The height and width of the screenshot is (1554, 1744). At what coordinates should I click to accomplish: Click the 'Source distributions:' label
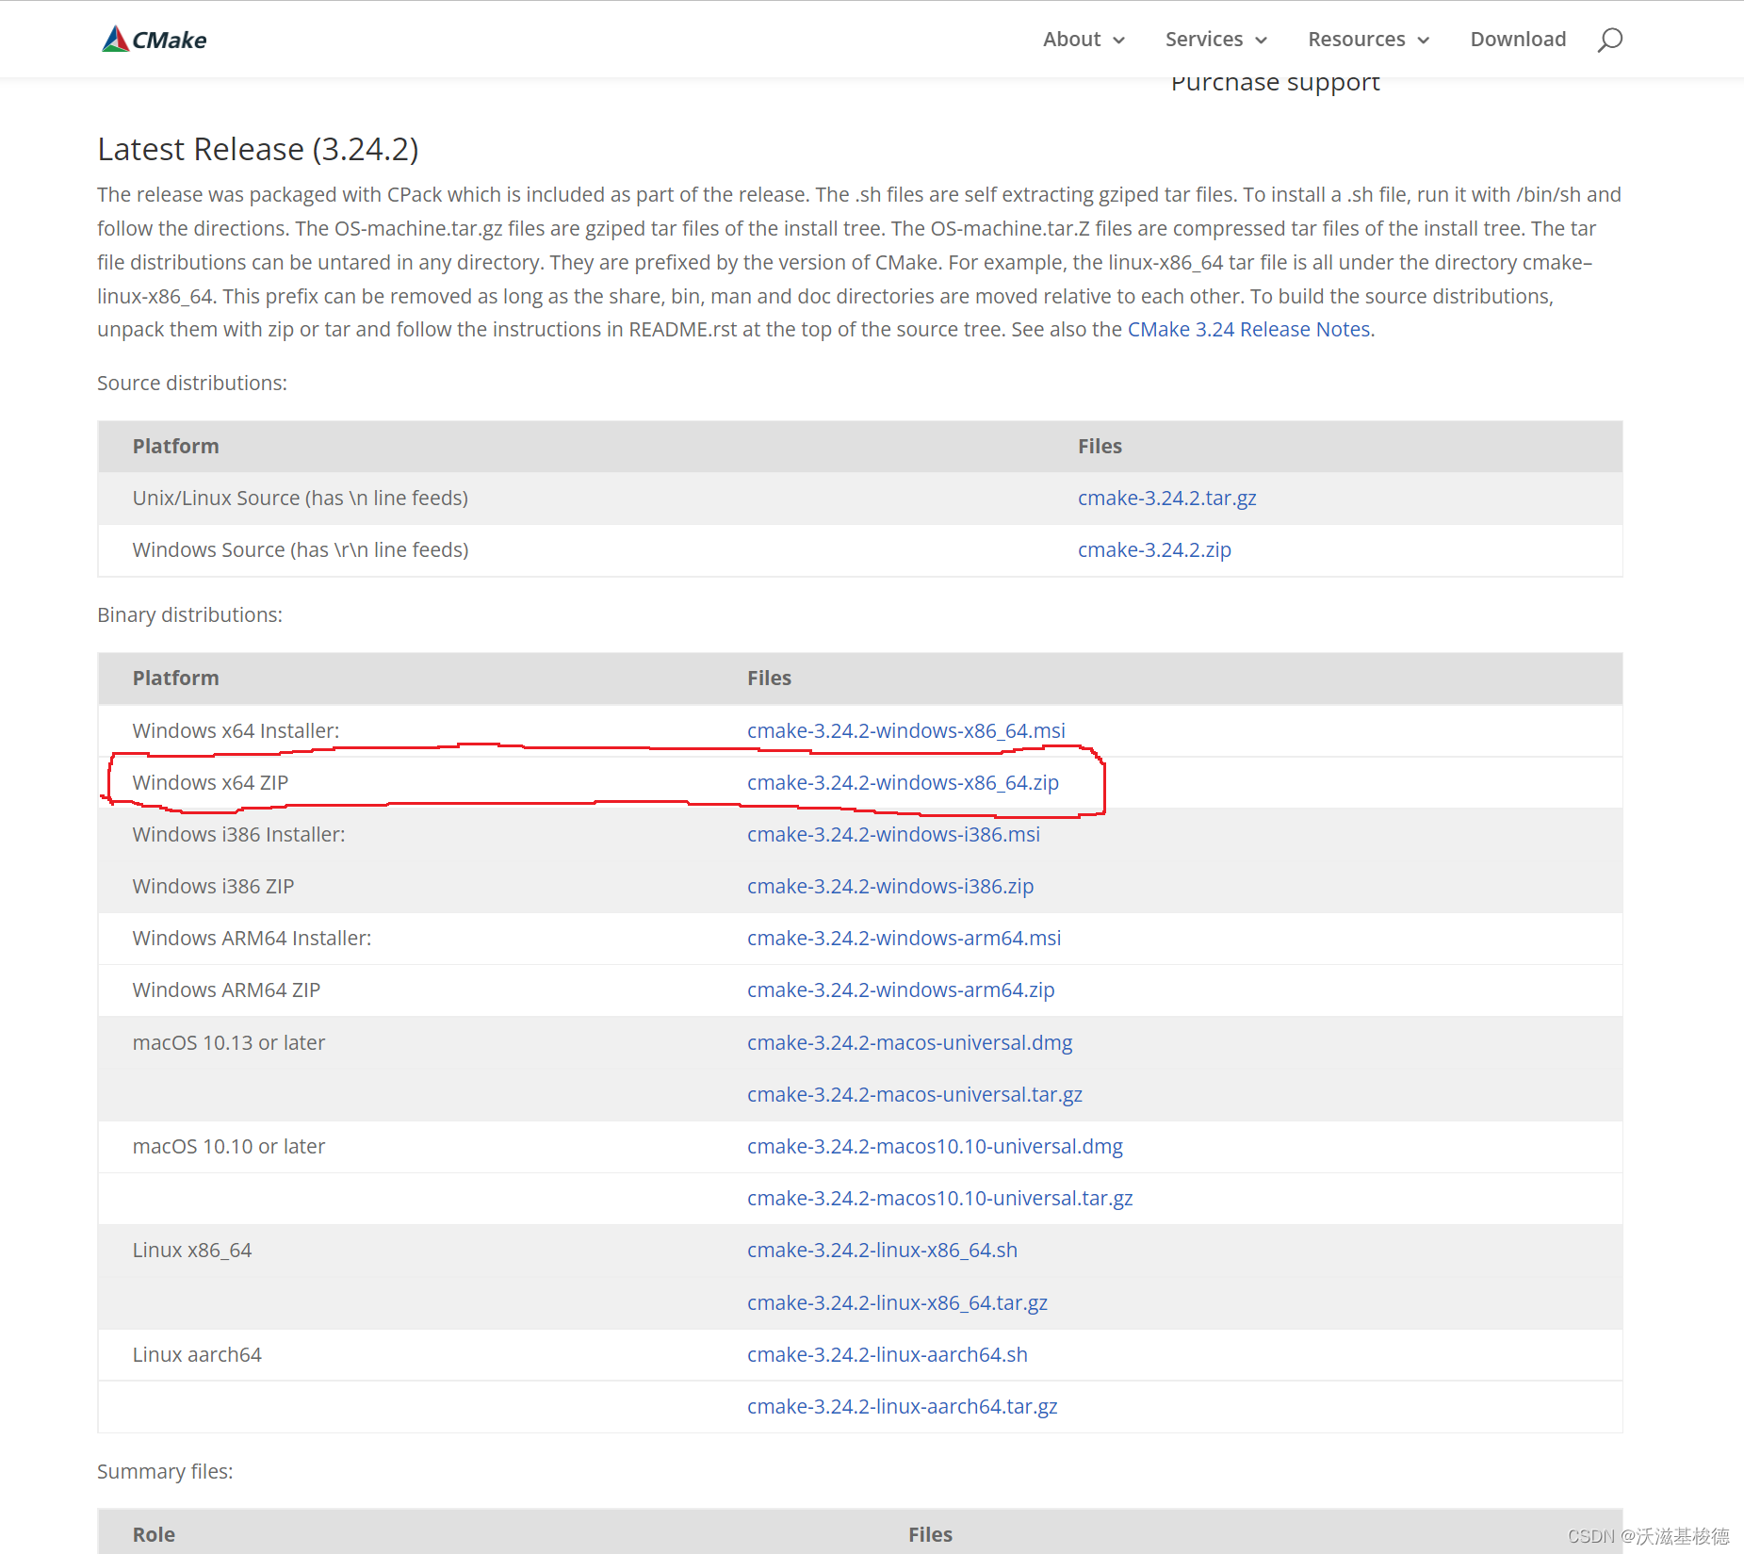(192, 384)
